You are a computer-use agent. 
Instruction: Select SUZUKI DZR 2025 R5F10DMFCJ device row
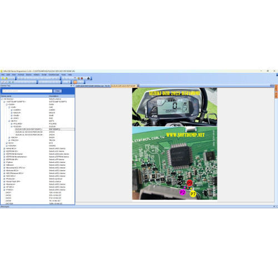[44, 129]
